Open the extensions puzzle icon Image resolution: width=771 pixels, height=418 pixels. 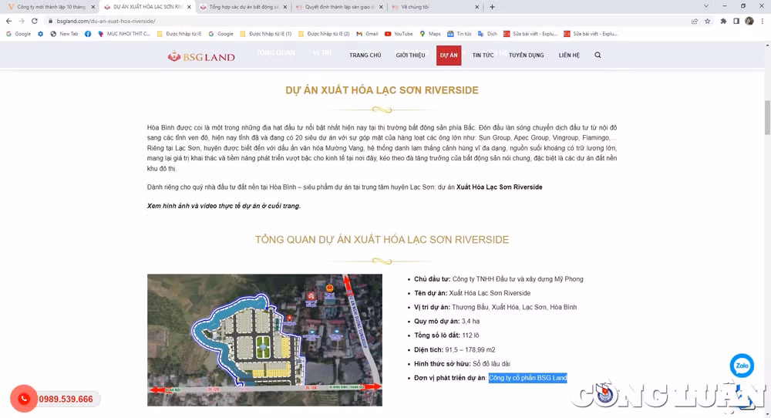723,21
